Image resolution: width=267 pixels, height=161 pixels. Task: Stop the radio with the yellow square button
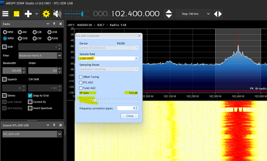click(16, 14)
